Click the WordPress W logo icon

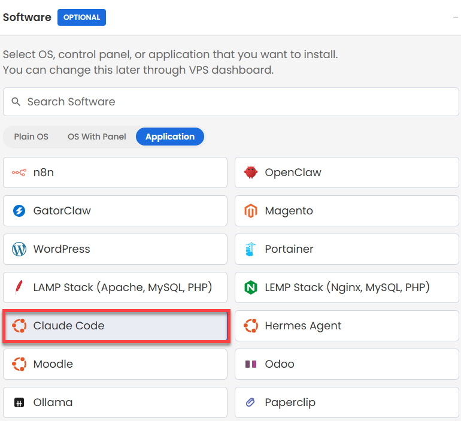(x=19, y=249)
